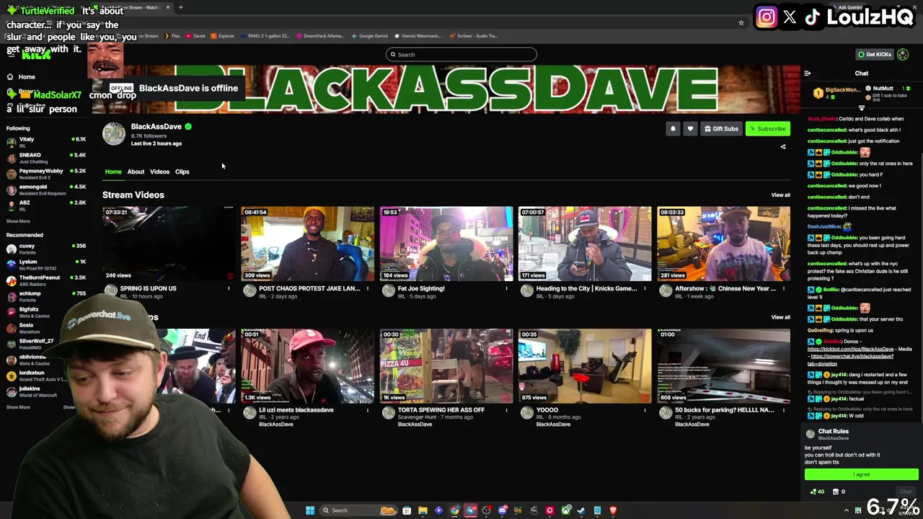Open POST CHAOS PROTEST video thumbnail
923x519 pixels.
click(308, 244)
